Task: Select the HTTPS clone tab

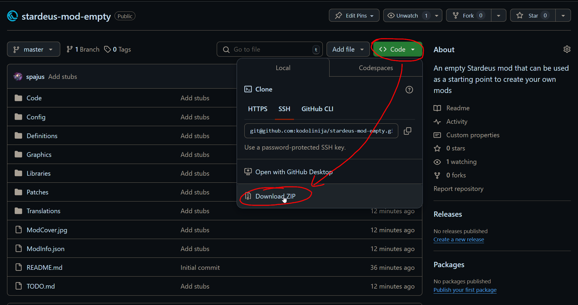Action: (x=258, y=109)
